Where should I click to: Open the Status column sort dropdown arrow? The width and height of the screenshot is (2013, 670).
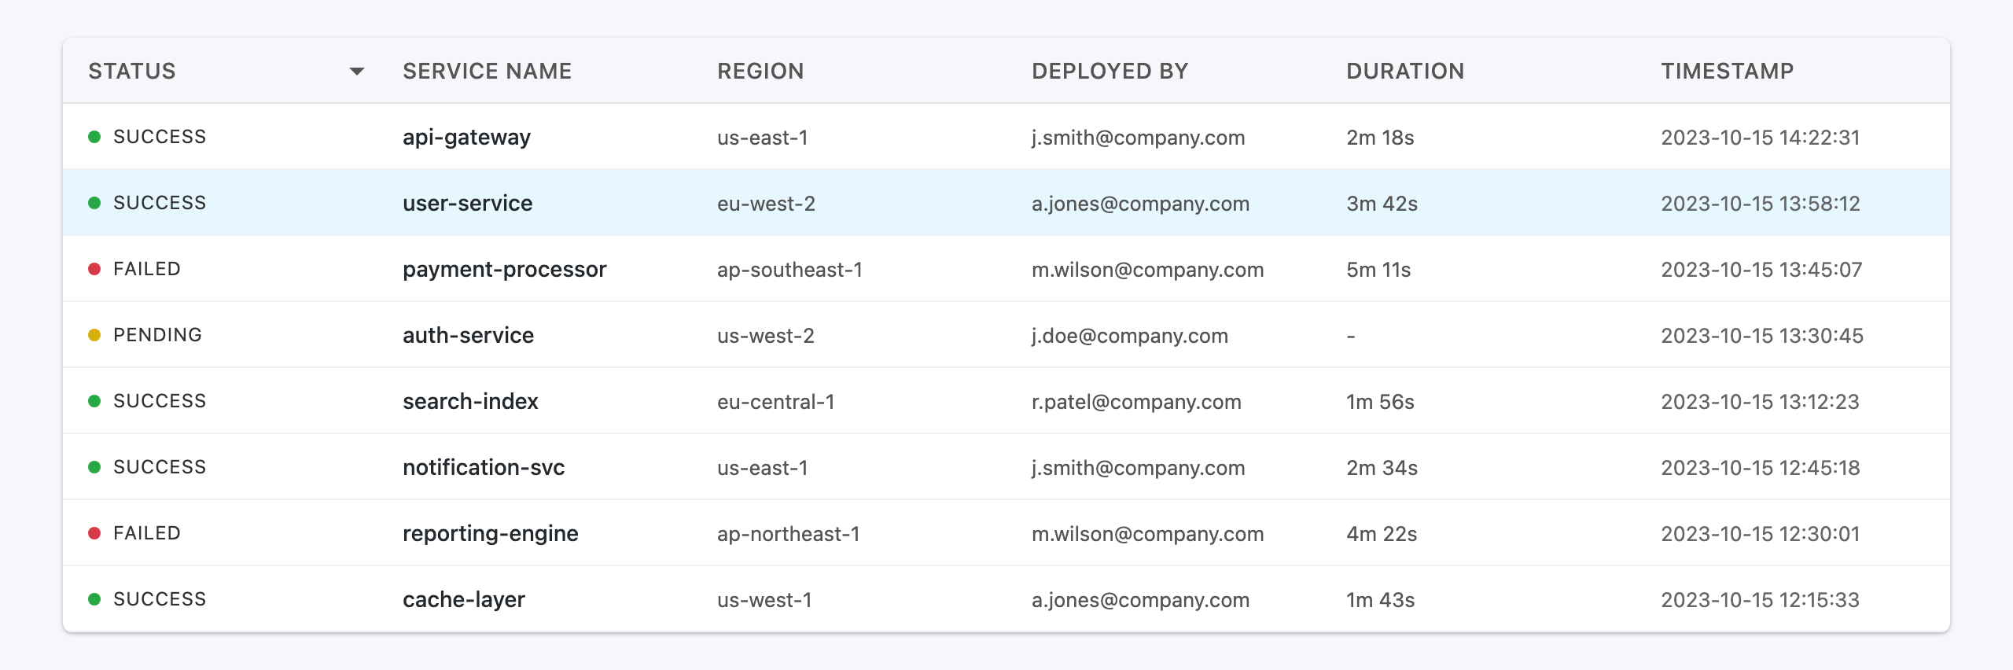point(357,72)
